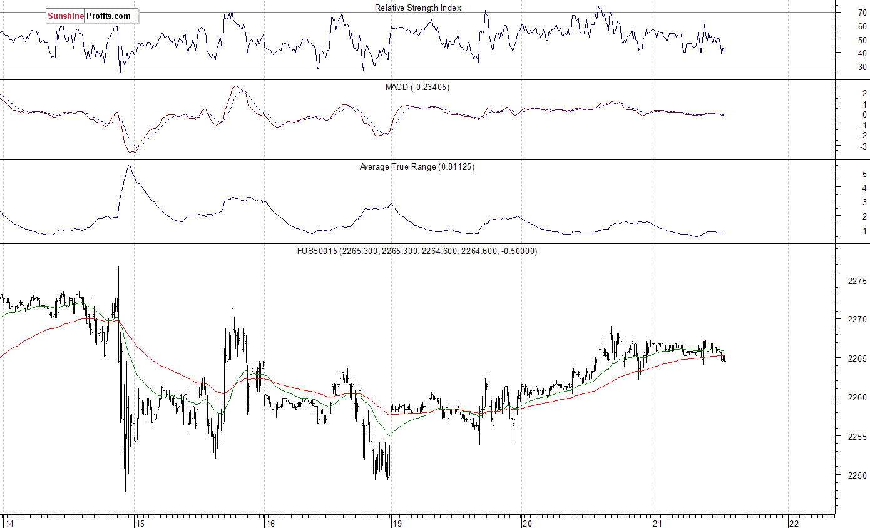870x528 pixels.
Task: Click the last price candle of the chart
Action: tap(725, 358)
